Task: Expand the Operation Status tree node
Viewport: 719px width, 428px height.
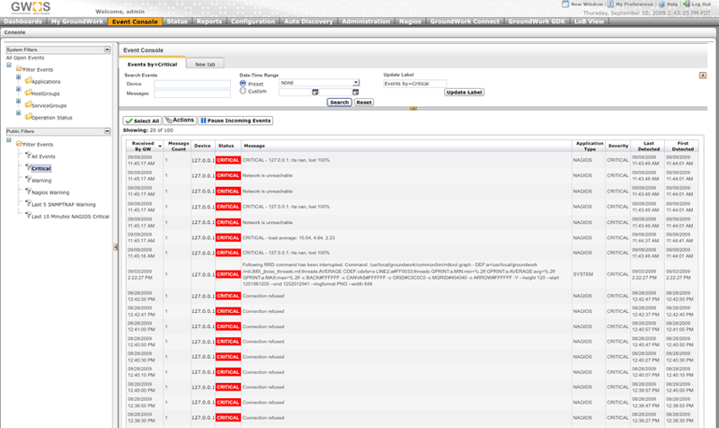Action: pos(18,112)
